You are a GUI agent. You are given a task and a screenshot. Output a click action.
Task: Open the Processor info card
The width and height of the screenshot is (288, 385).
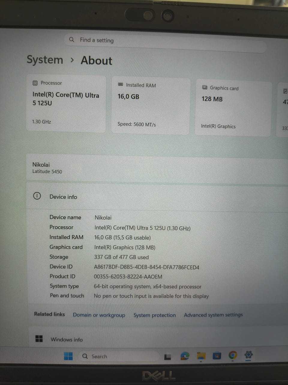tap(66, 103)
